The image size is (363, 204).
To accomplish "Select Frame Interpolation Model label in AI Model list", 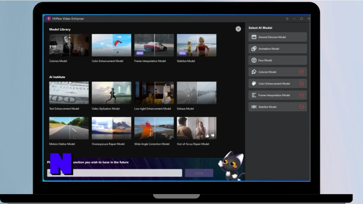I will pyautogui.click(x=274, y=95).
